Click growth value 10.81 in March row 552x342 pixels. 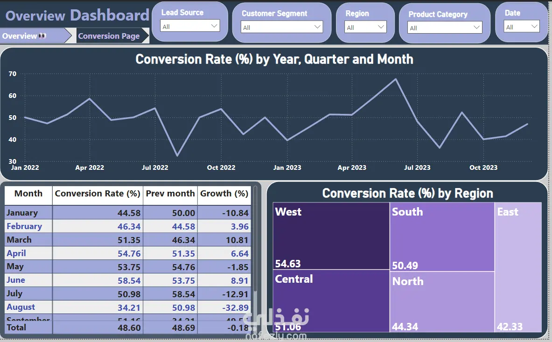[x=237, y=240]
